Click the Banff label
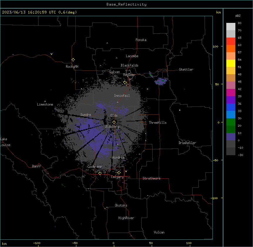This screenshot has width=253, height=247. (x=36, y=166)
